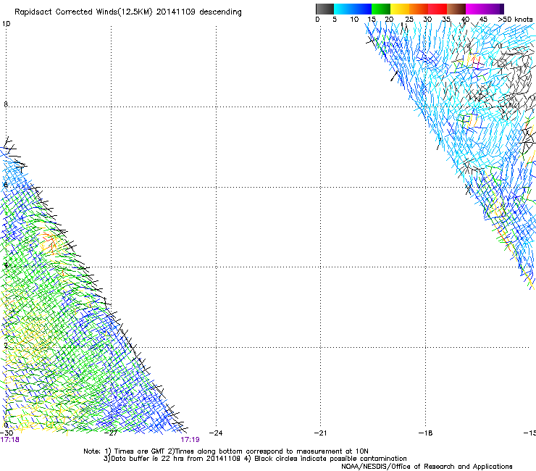Click the red 30-35 knots color band
Image resolution: width=536 pixels, height=471 pixels.
(437, 9)
